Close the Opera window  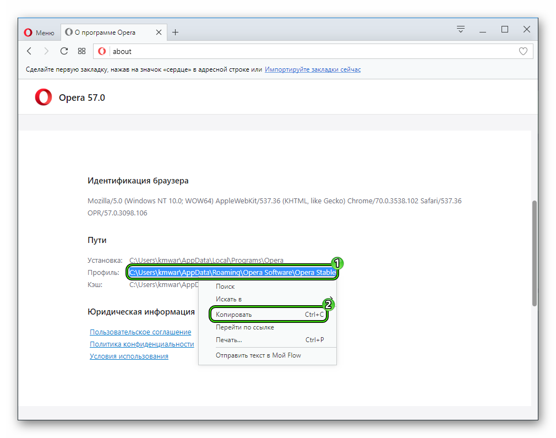[527, 29]
